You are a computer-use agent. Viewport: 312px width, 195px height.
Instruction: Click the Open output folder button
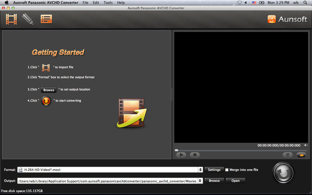click(236, 181)
